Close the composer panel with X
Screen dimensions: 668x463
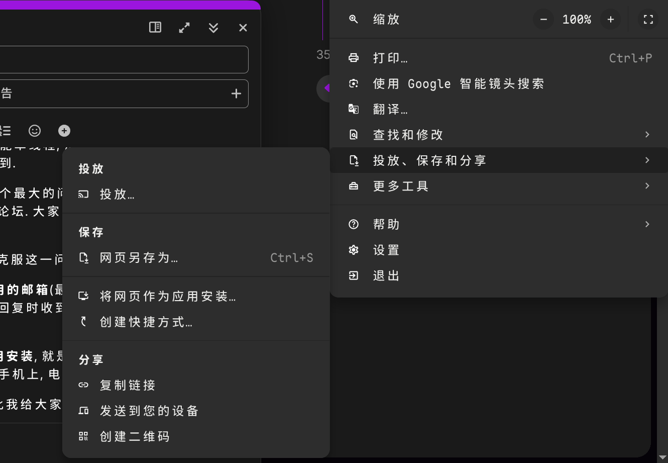click(243, 28)
